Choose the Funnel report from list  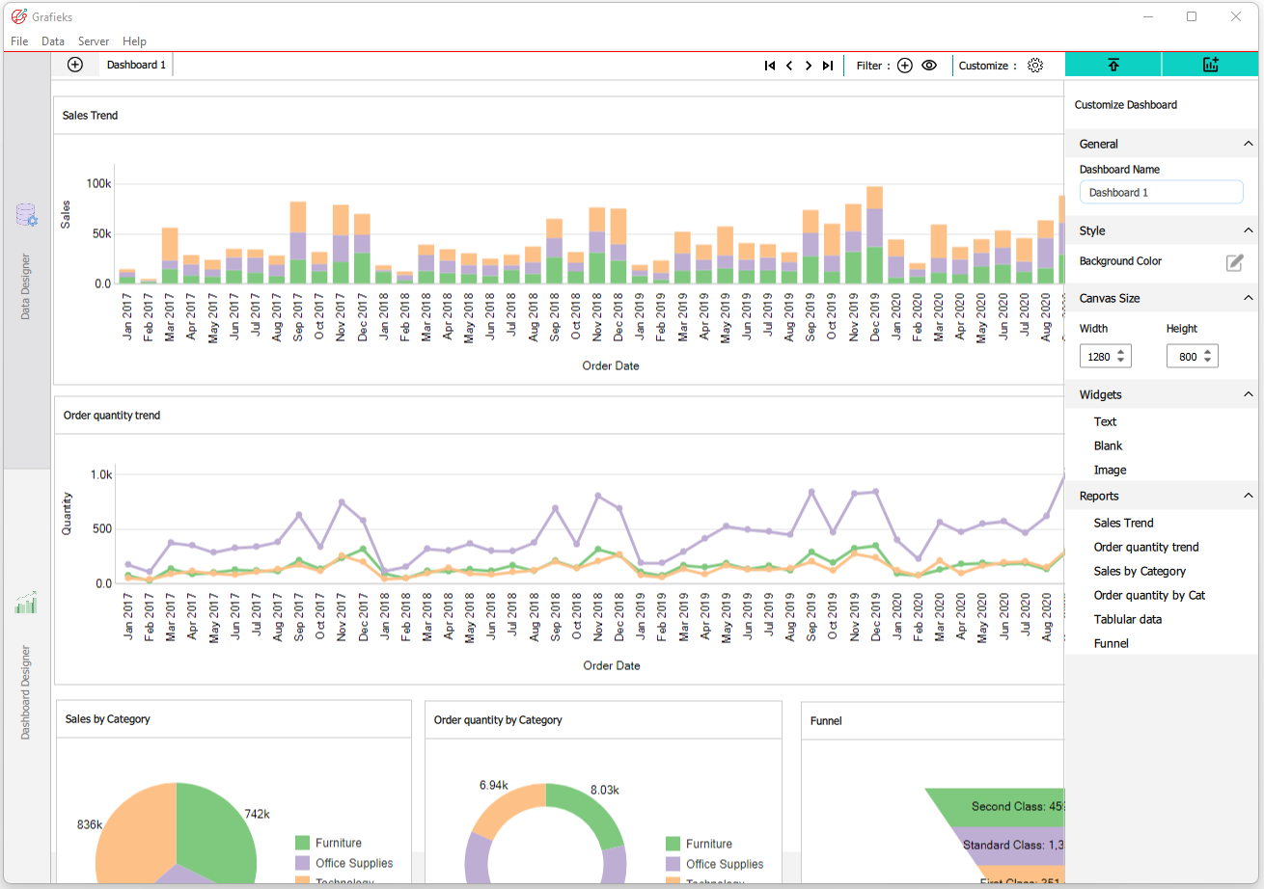(1111, 643)
